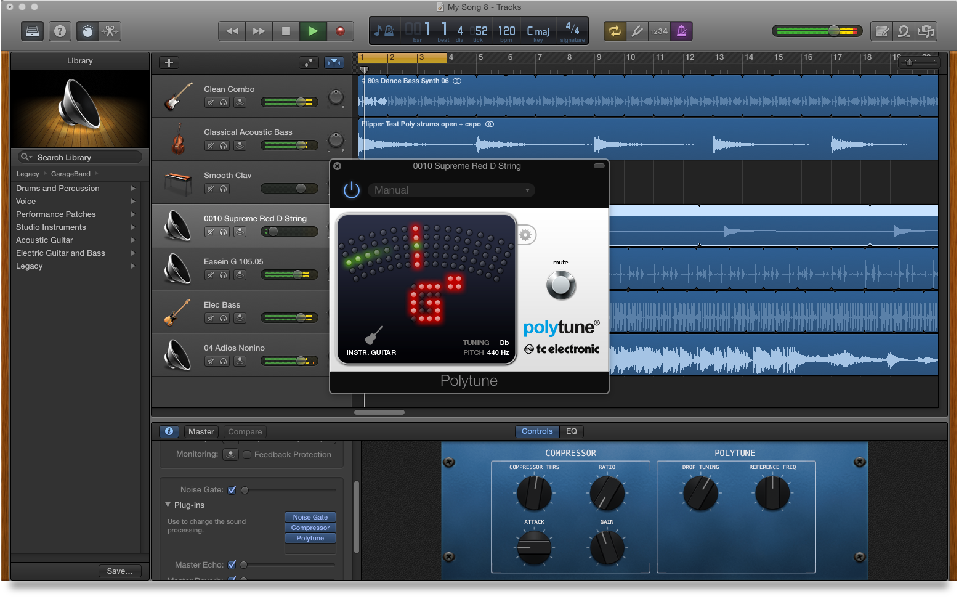
Task: Enable the metronome button
Action: click(x=681, y=31)
